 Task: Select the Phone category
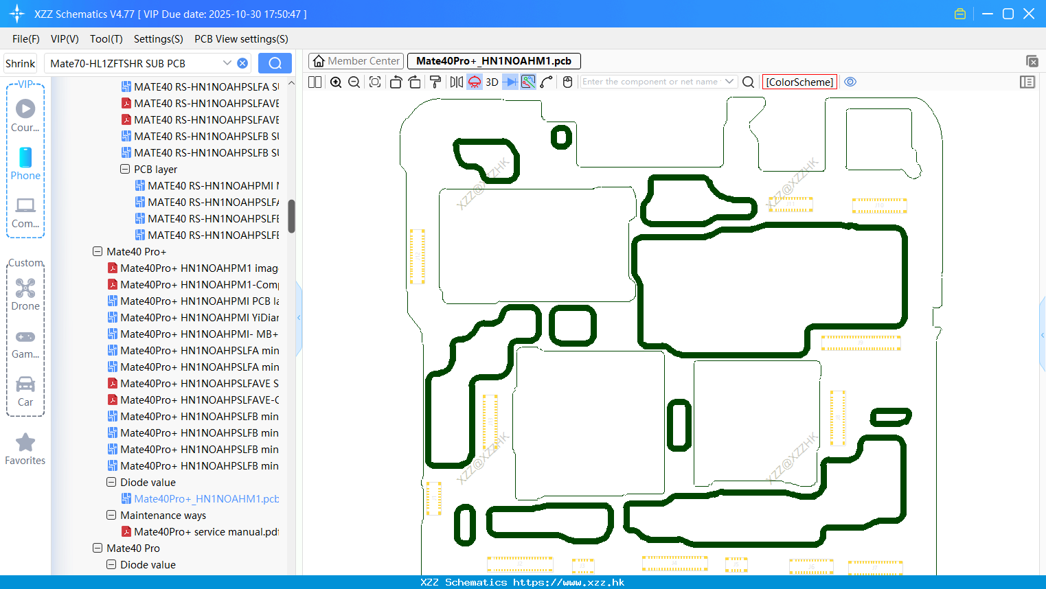click(x=25, y=163)
